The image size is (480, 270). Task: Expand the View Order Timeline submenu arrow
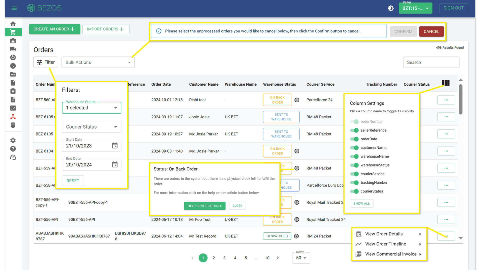420,244
